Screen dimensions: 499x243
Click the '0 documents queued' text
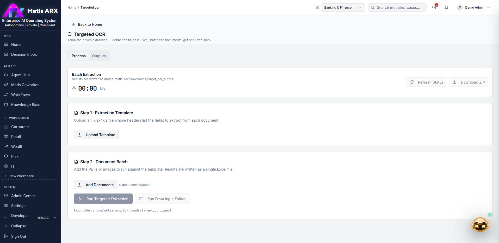pyautogui.click(x=135, y=185)
